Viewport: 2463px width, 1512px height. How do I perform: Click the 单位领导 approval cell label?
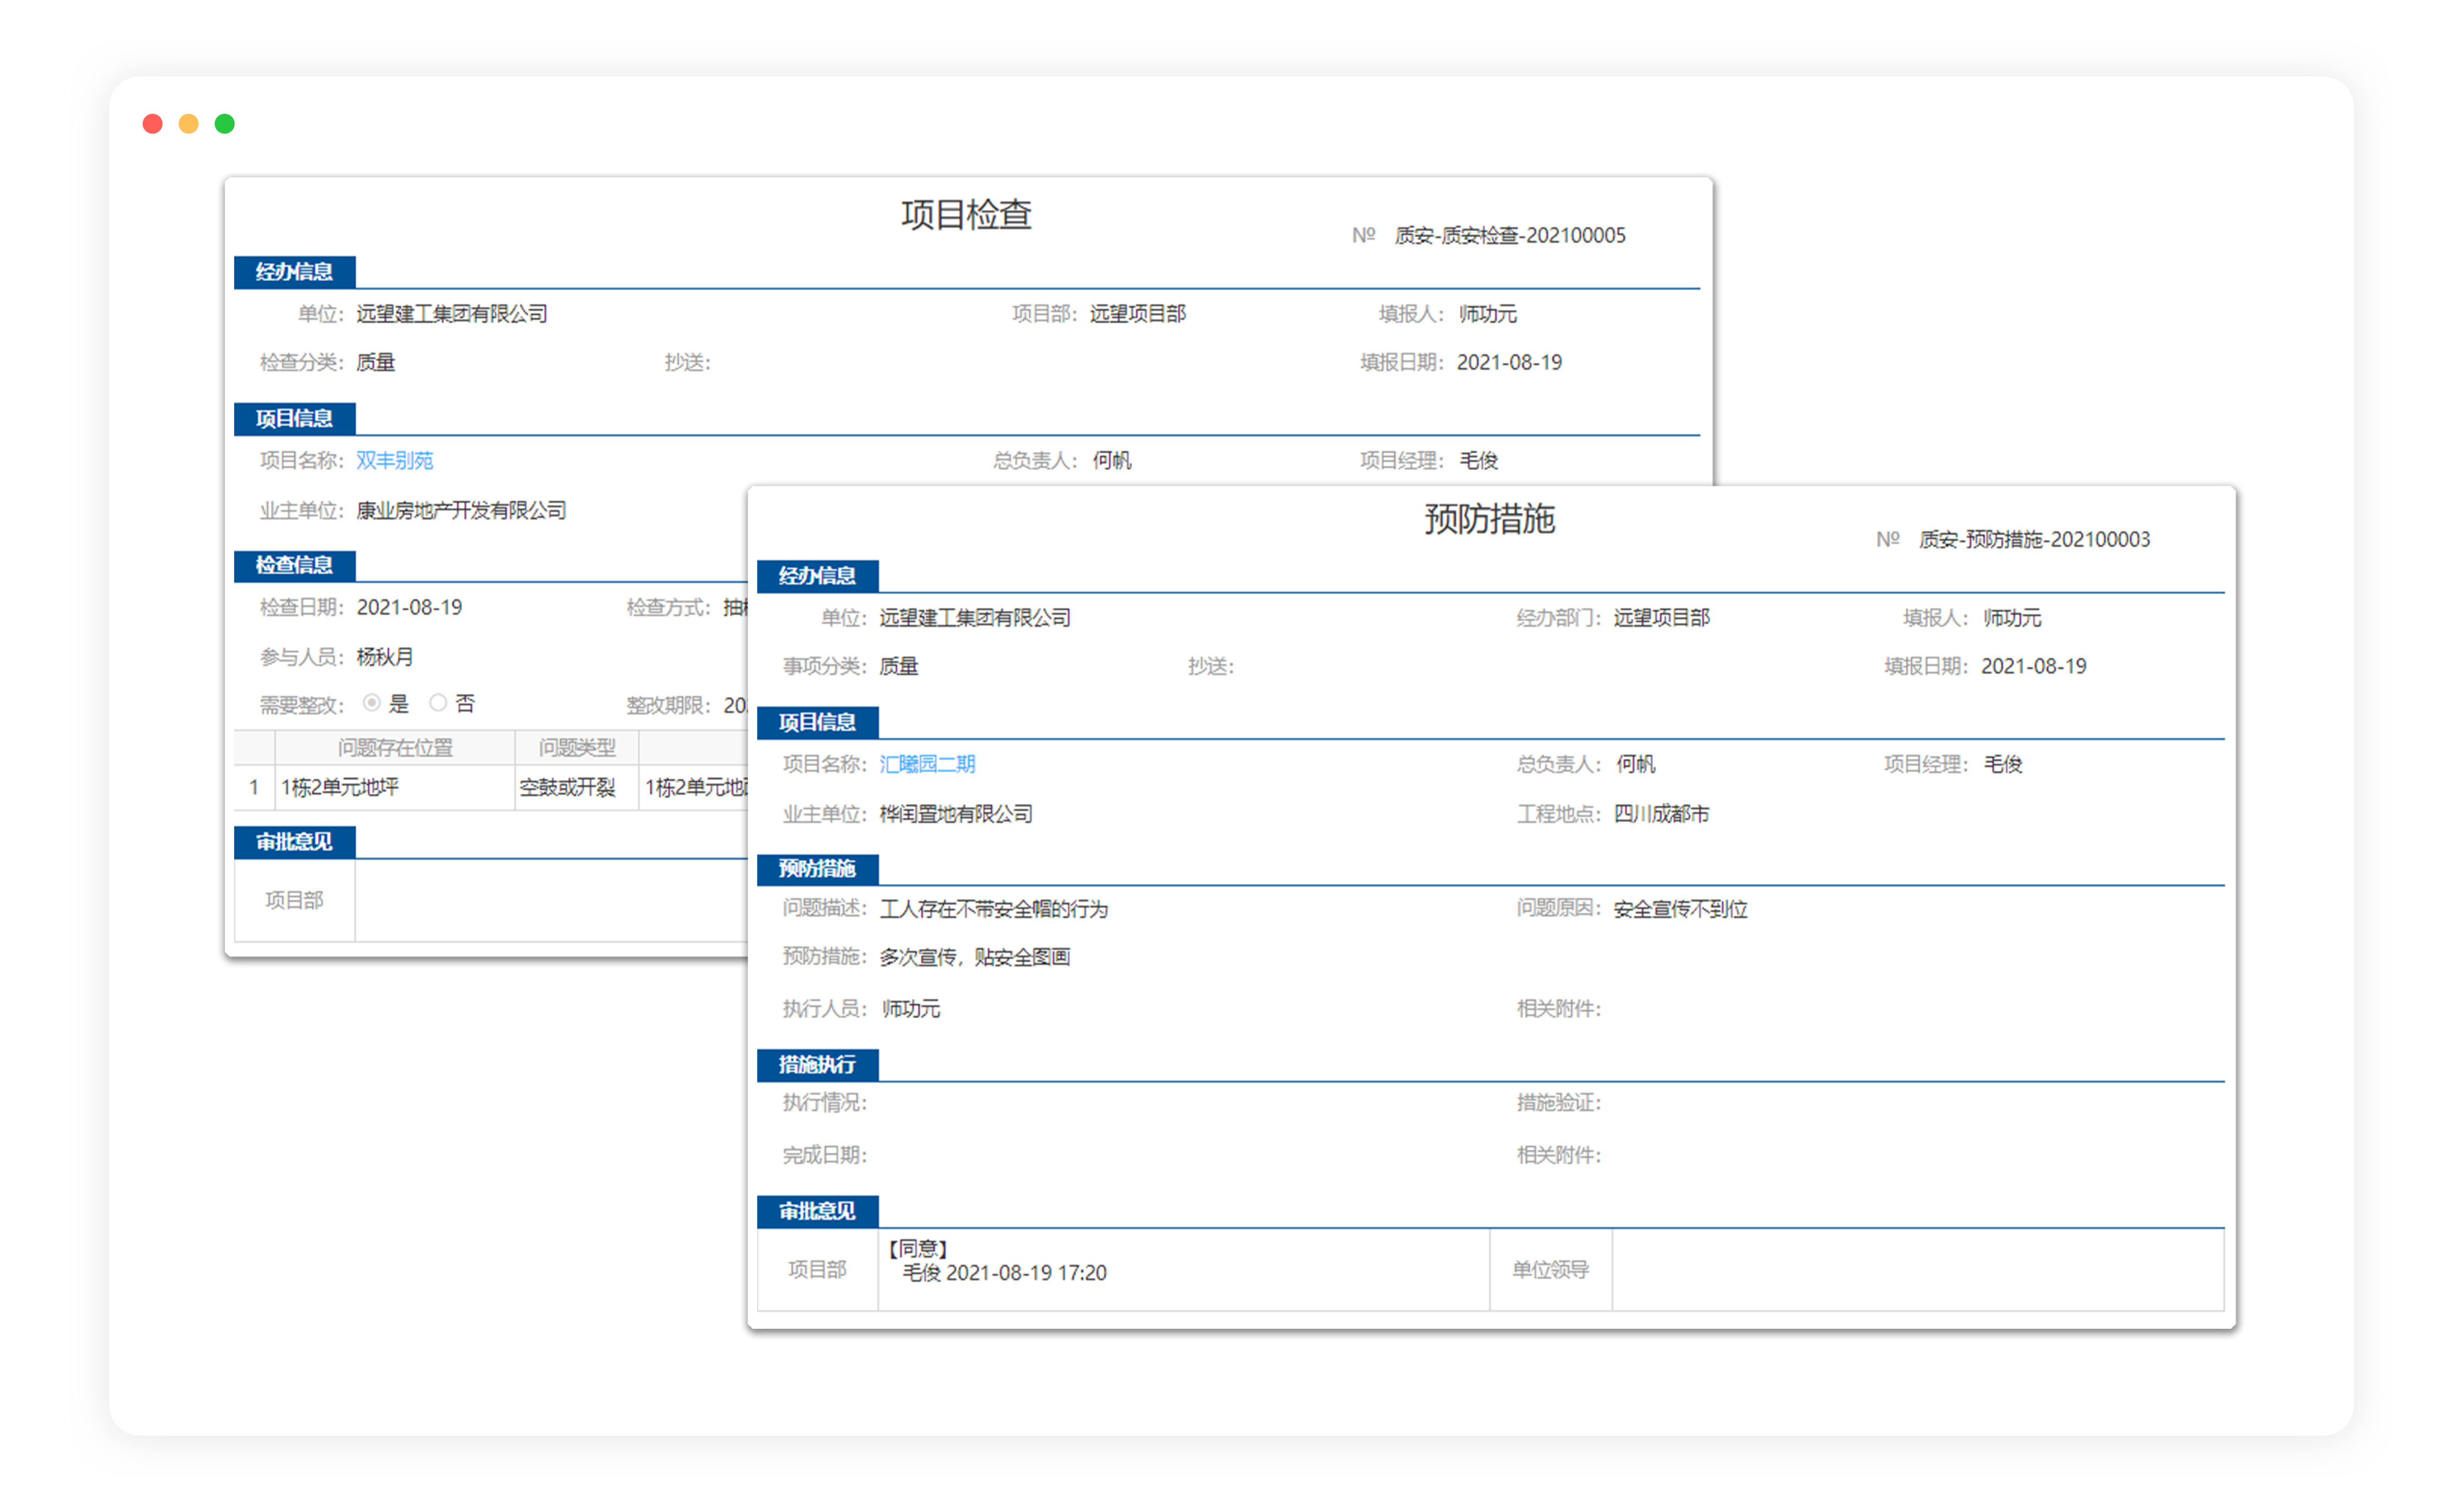click(x=1550, y=1270)
